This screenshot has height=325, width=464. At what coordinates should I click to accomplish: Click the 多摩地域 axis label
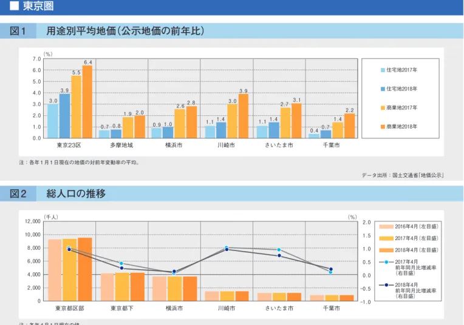pyautogui.click(x=121, y=145)
